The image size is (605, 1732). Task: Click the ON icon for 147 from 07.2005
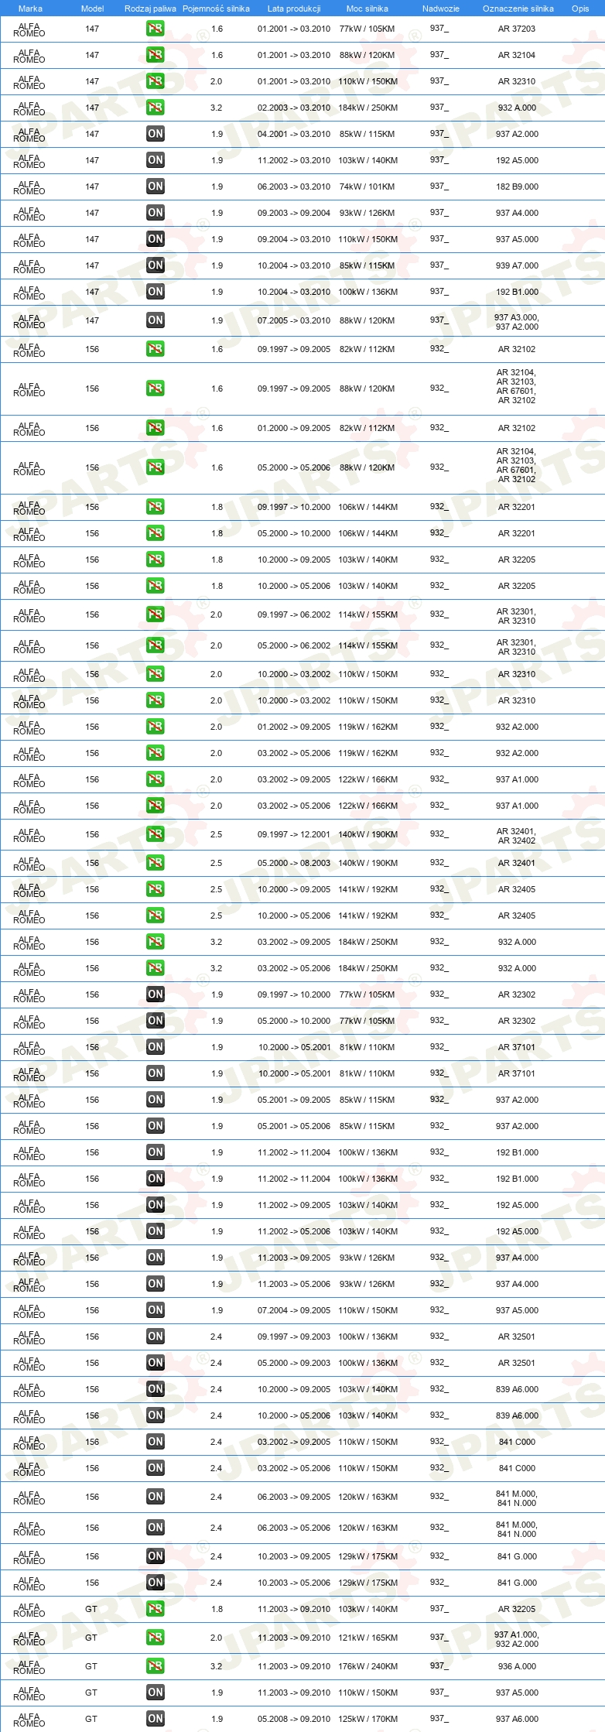pyautogui.click(x=155, y=320)
